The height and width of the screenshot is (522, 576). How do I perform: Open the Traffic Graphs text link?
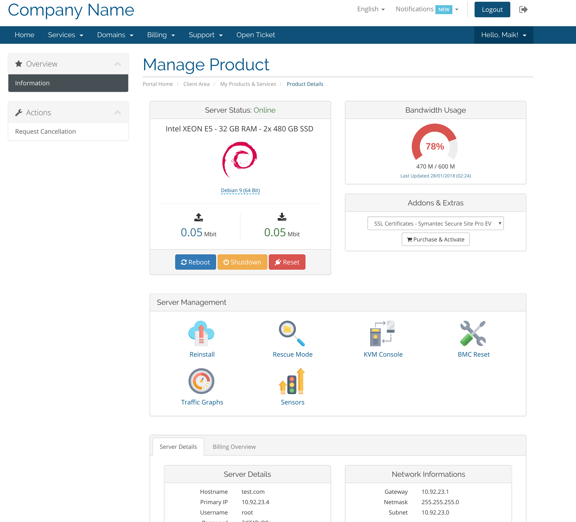pyautogui.click(x=202, y=402)
